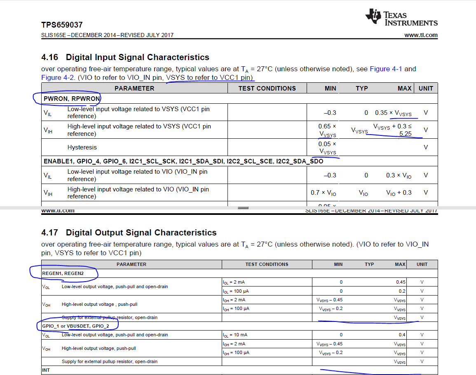The width and height of the screenshot is (476, 375).
Task: Click 'Low-level input voltage related to VSYS' description
Action: (x=138, y=112)
